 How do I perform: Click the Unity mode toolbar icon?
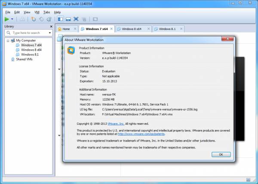(84, 19)
